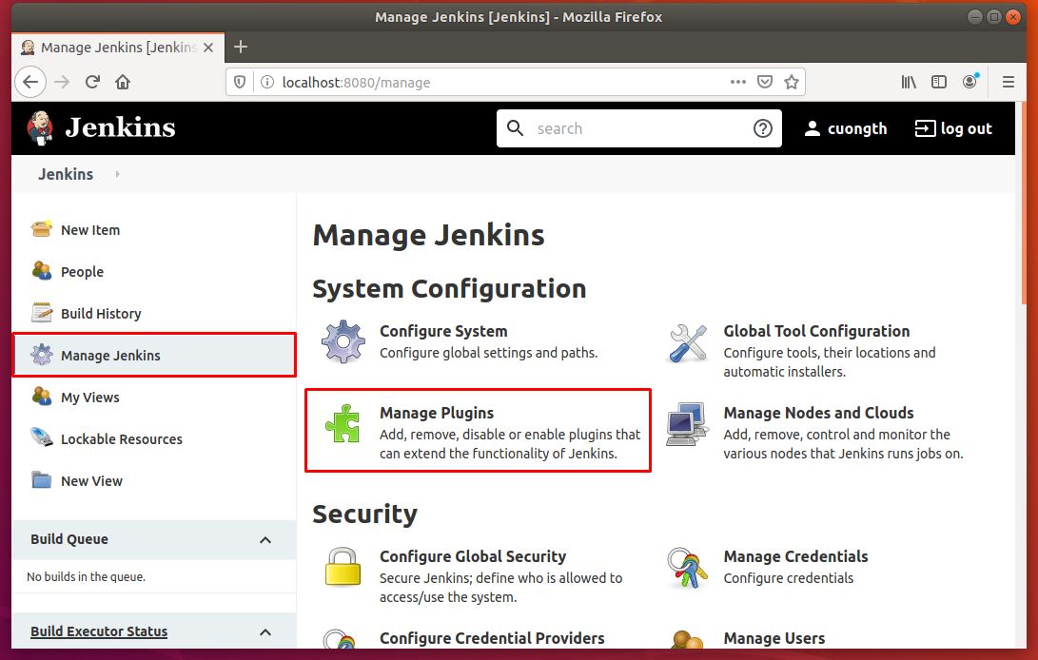Click the log out button
This screenshot has height=660, width=1038.
pyautogui.click(x=952, y=127)
